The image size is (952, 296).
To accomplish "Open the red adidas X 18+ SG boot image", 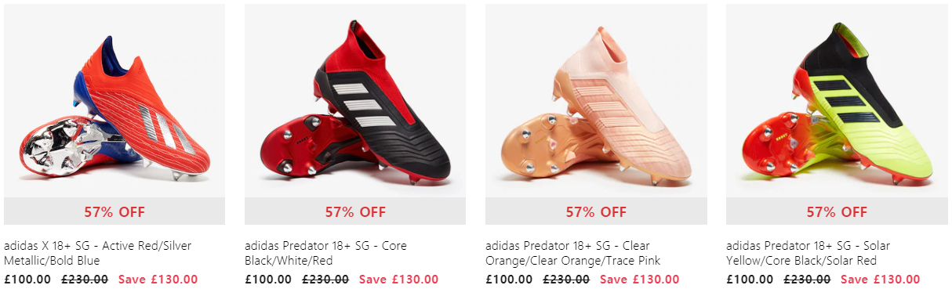I will click(114, 101).
